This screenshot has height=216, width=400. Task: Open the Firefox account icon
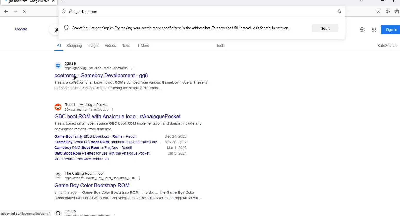pyautogui.click(x=388, y=11)
